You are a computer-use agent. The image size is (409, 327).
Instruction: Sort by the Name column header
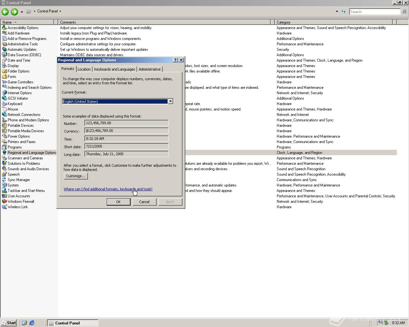click(27, 22)
